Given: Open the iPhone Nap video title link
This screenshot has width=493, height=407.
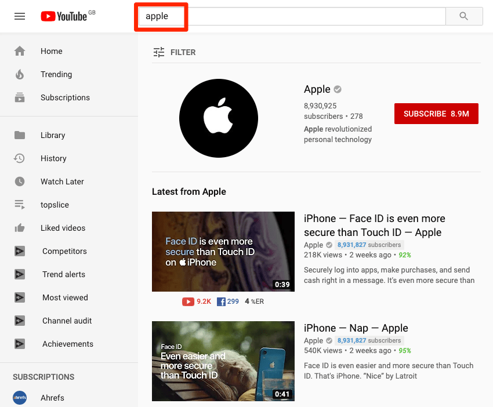Looking at the screenshot, I should 356,328.
